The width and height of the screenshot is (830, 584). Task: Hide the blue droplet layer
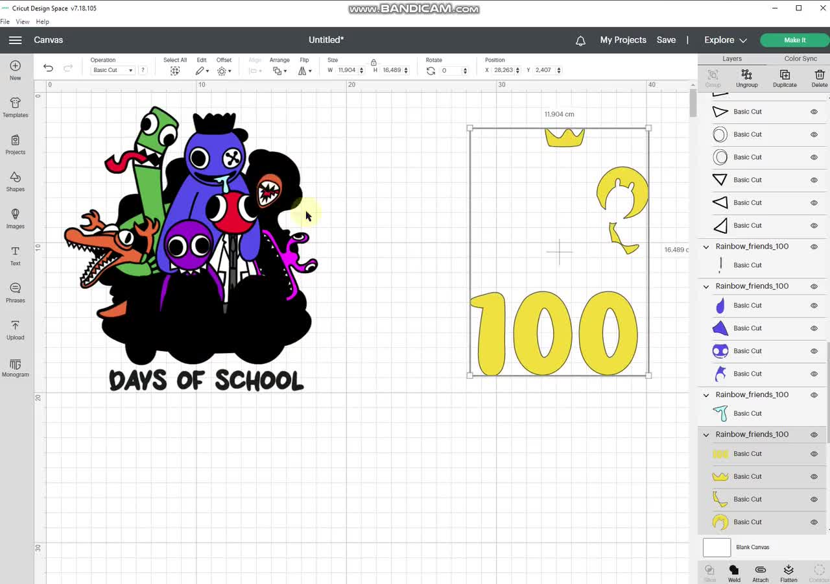pyautogui.click(x=814, y=306)
